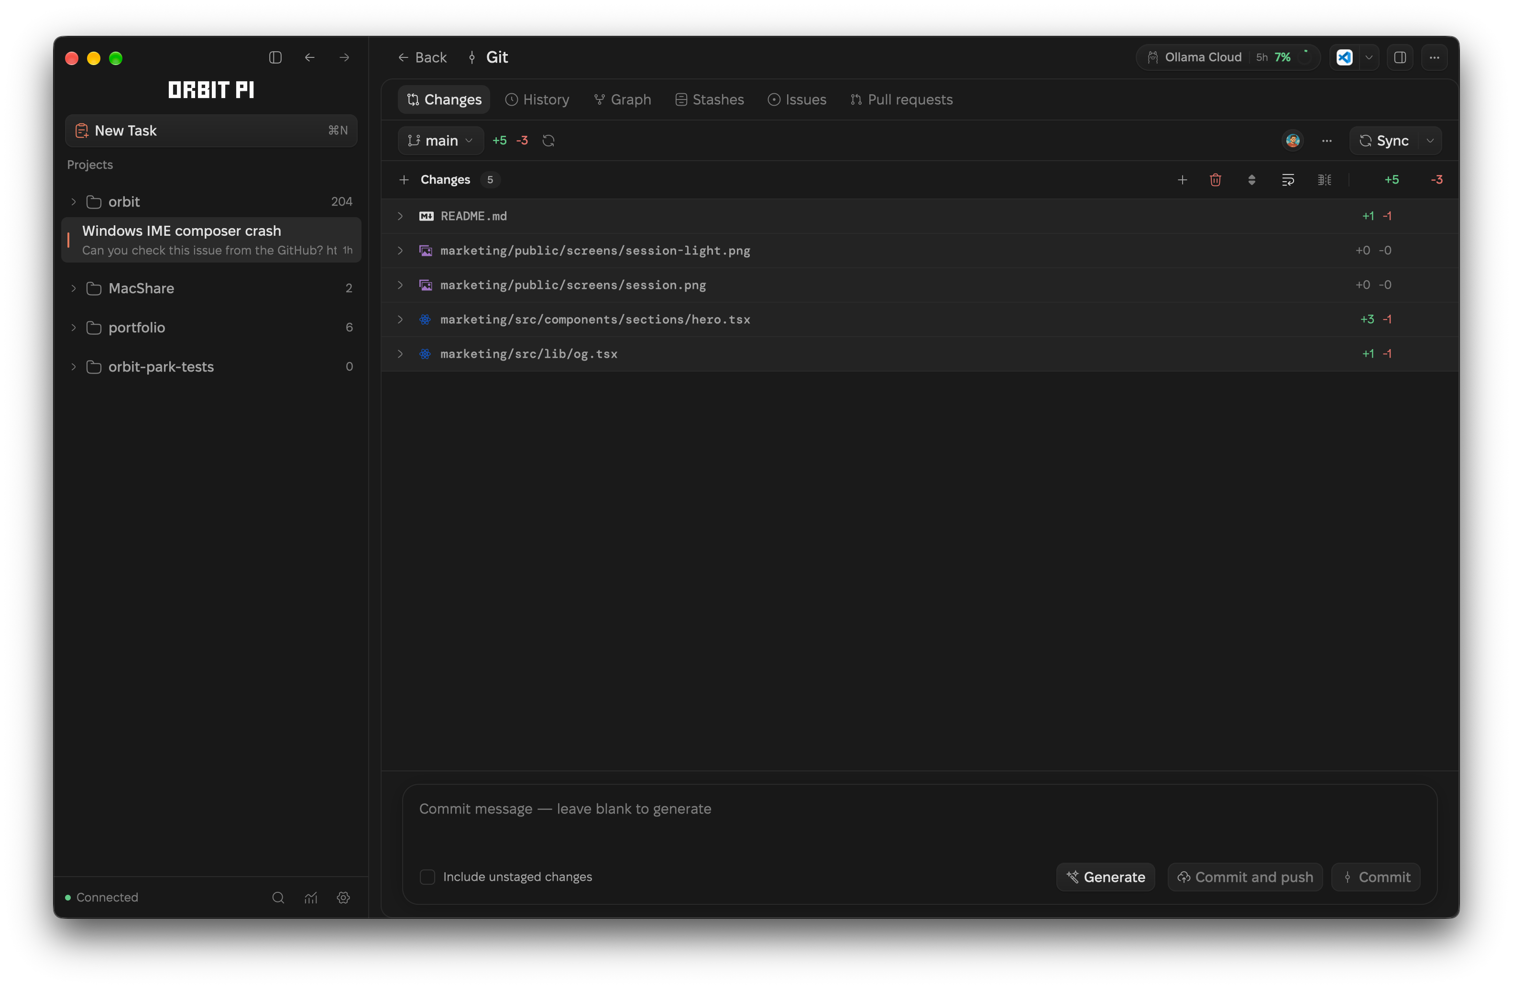Switch to the Stashes tab

[709, 100]
